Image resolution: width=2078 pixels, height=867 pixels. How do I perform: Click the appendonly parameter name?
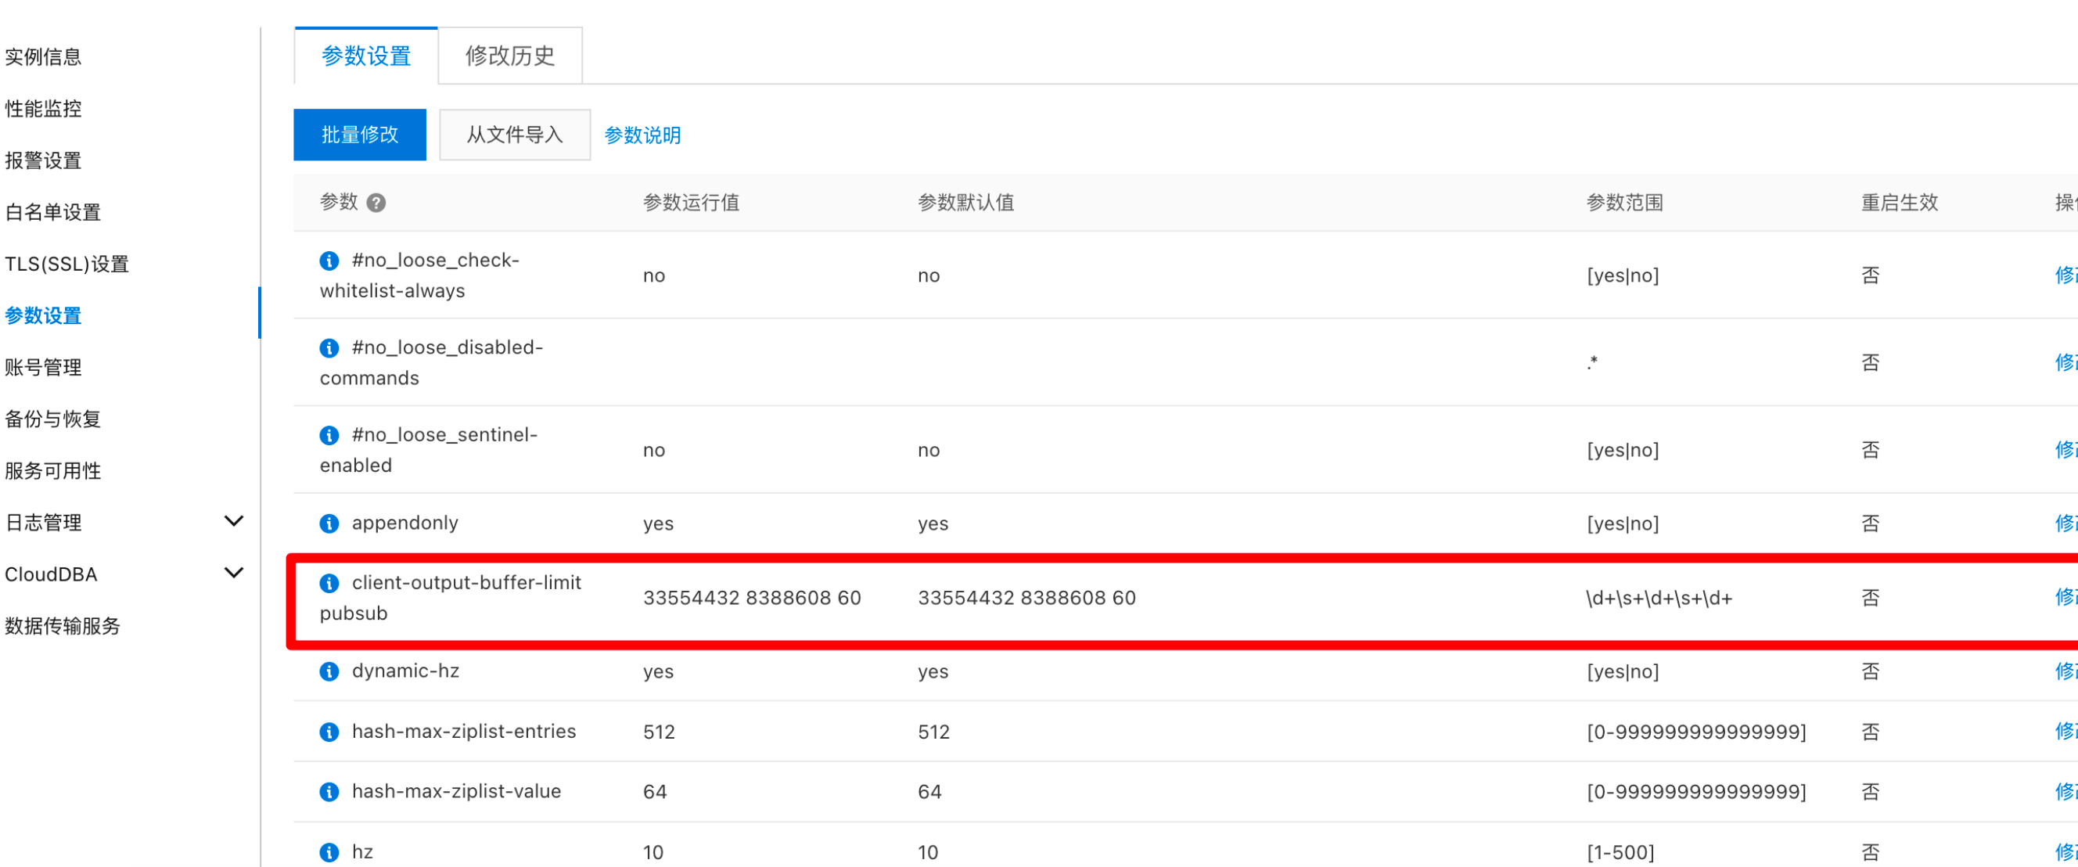pyautogui.click(x=405, y=523)
